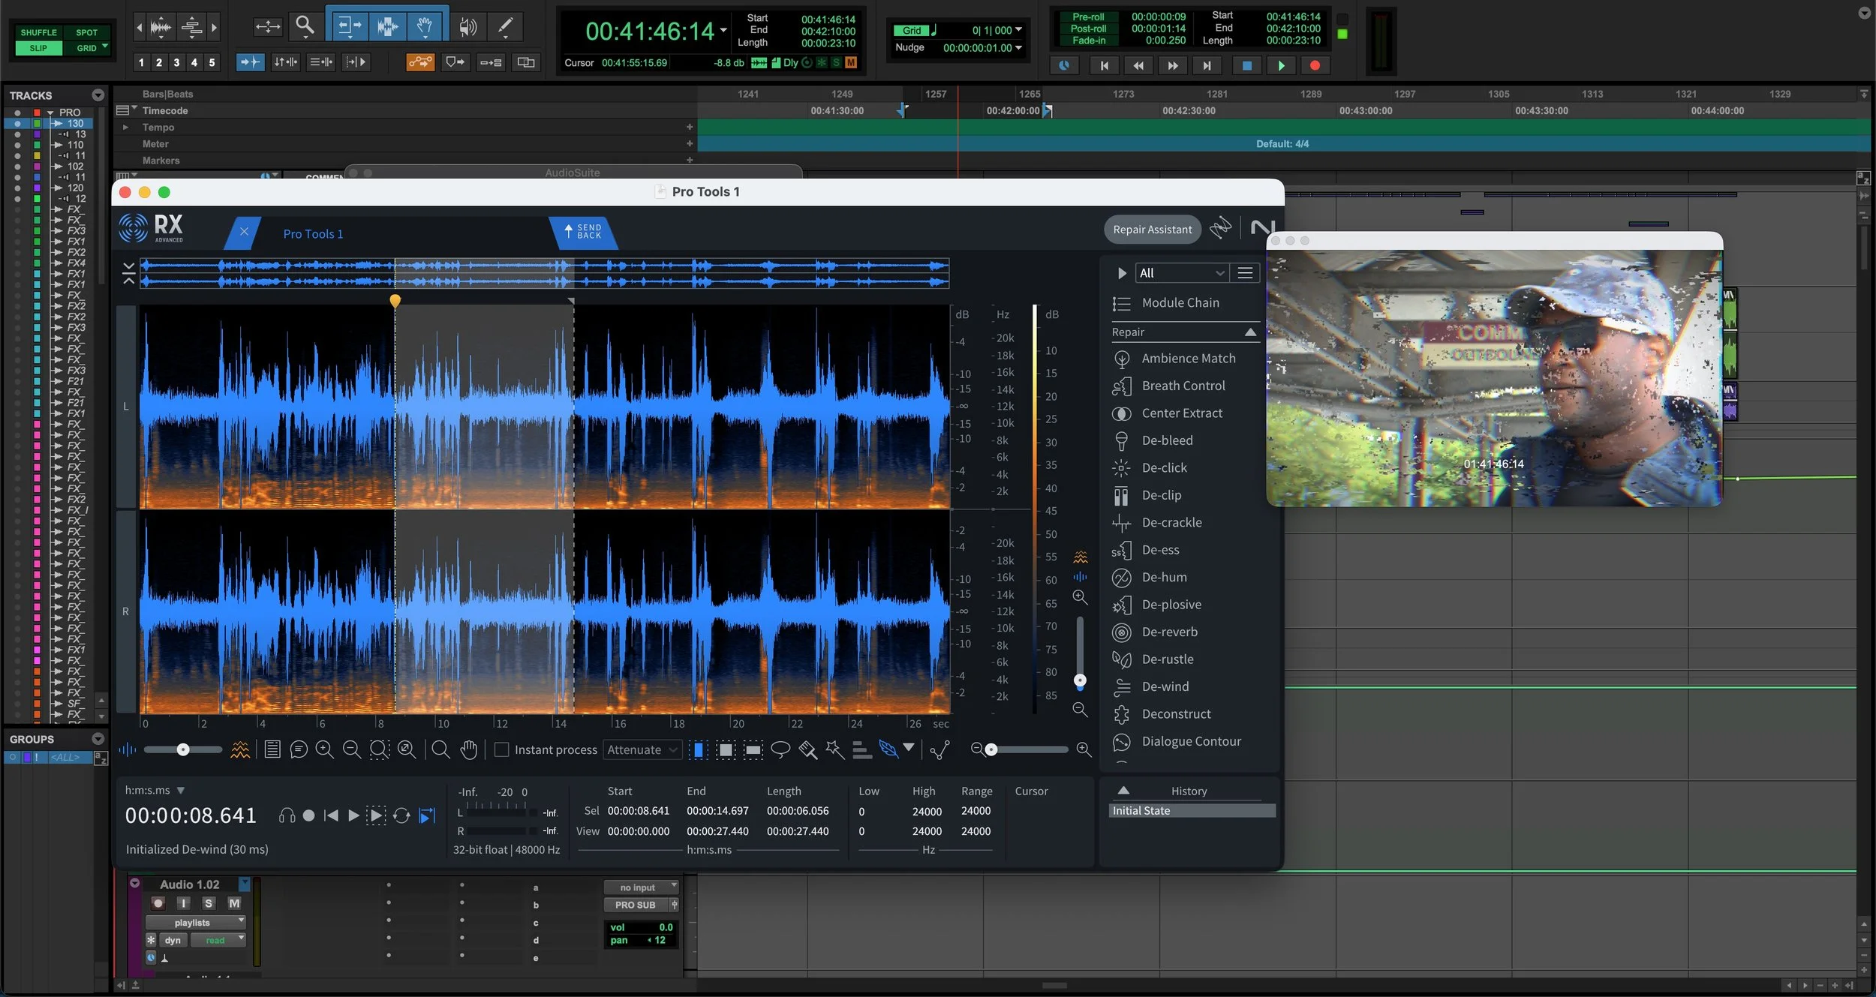Expand the Tempo ruler

125,128
